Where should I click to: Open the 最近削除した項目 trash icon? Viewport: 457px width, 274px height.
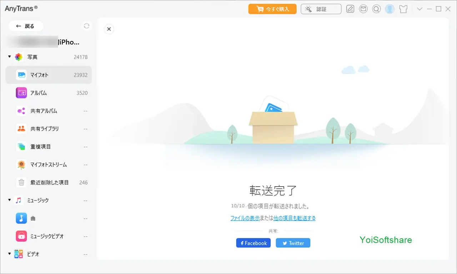(x=21, y=182)
